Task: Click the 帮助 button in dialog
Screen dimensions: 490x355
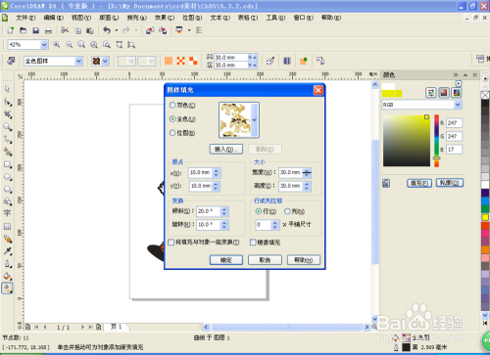Action: click(x=304, y=260)
